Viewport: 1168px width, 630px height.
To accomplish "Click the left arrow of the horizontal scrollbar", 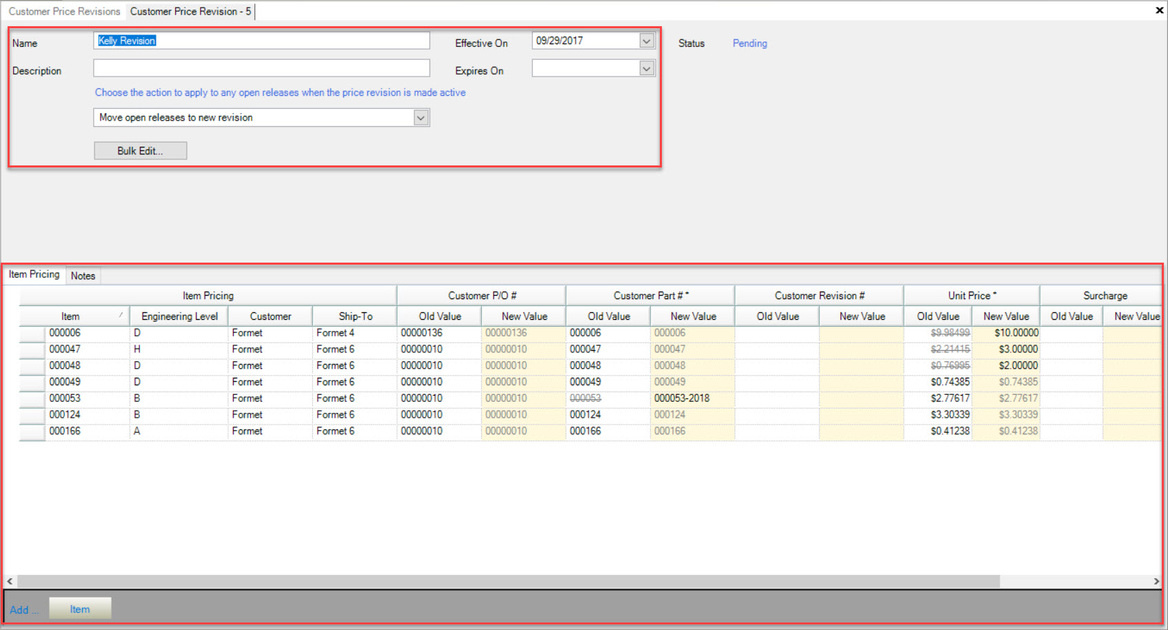I will pos(10,582).
